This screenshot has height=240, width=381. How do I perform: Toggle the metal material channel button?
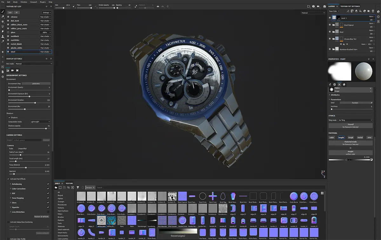point(360,138)
